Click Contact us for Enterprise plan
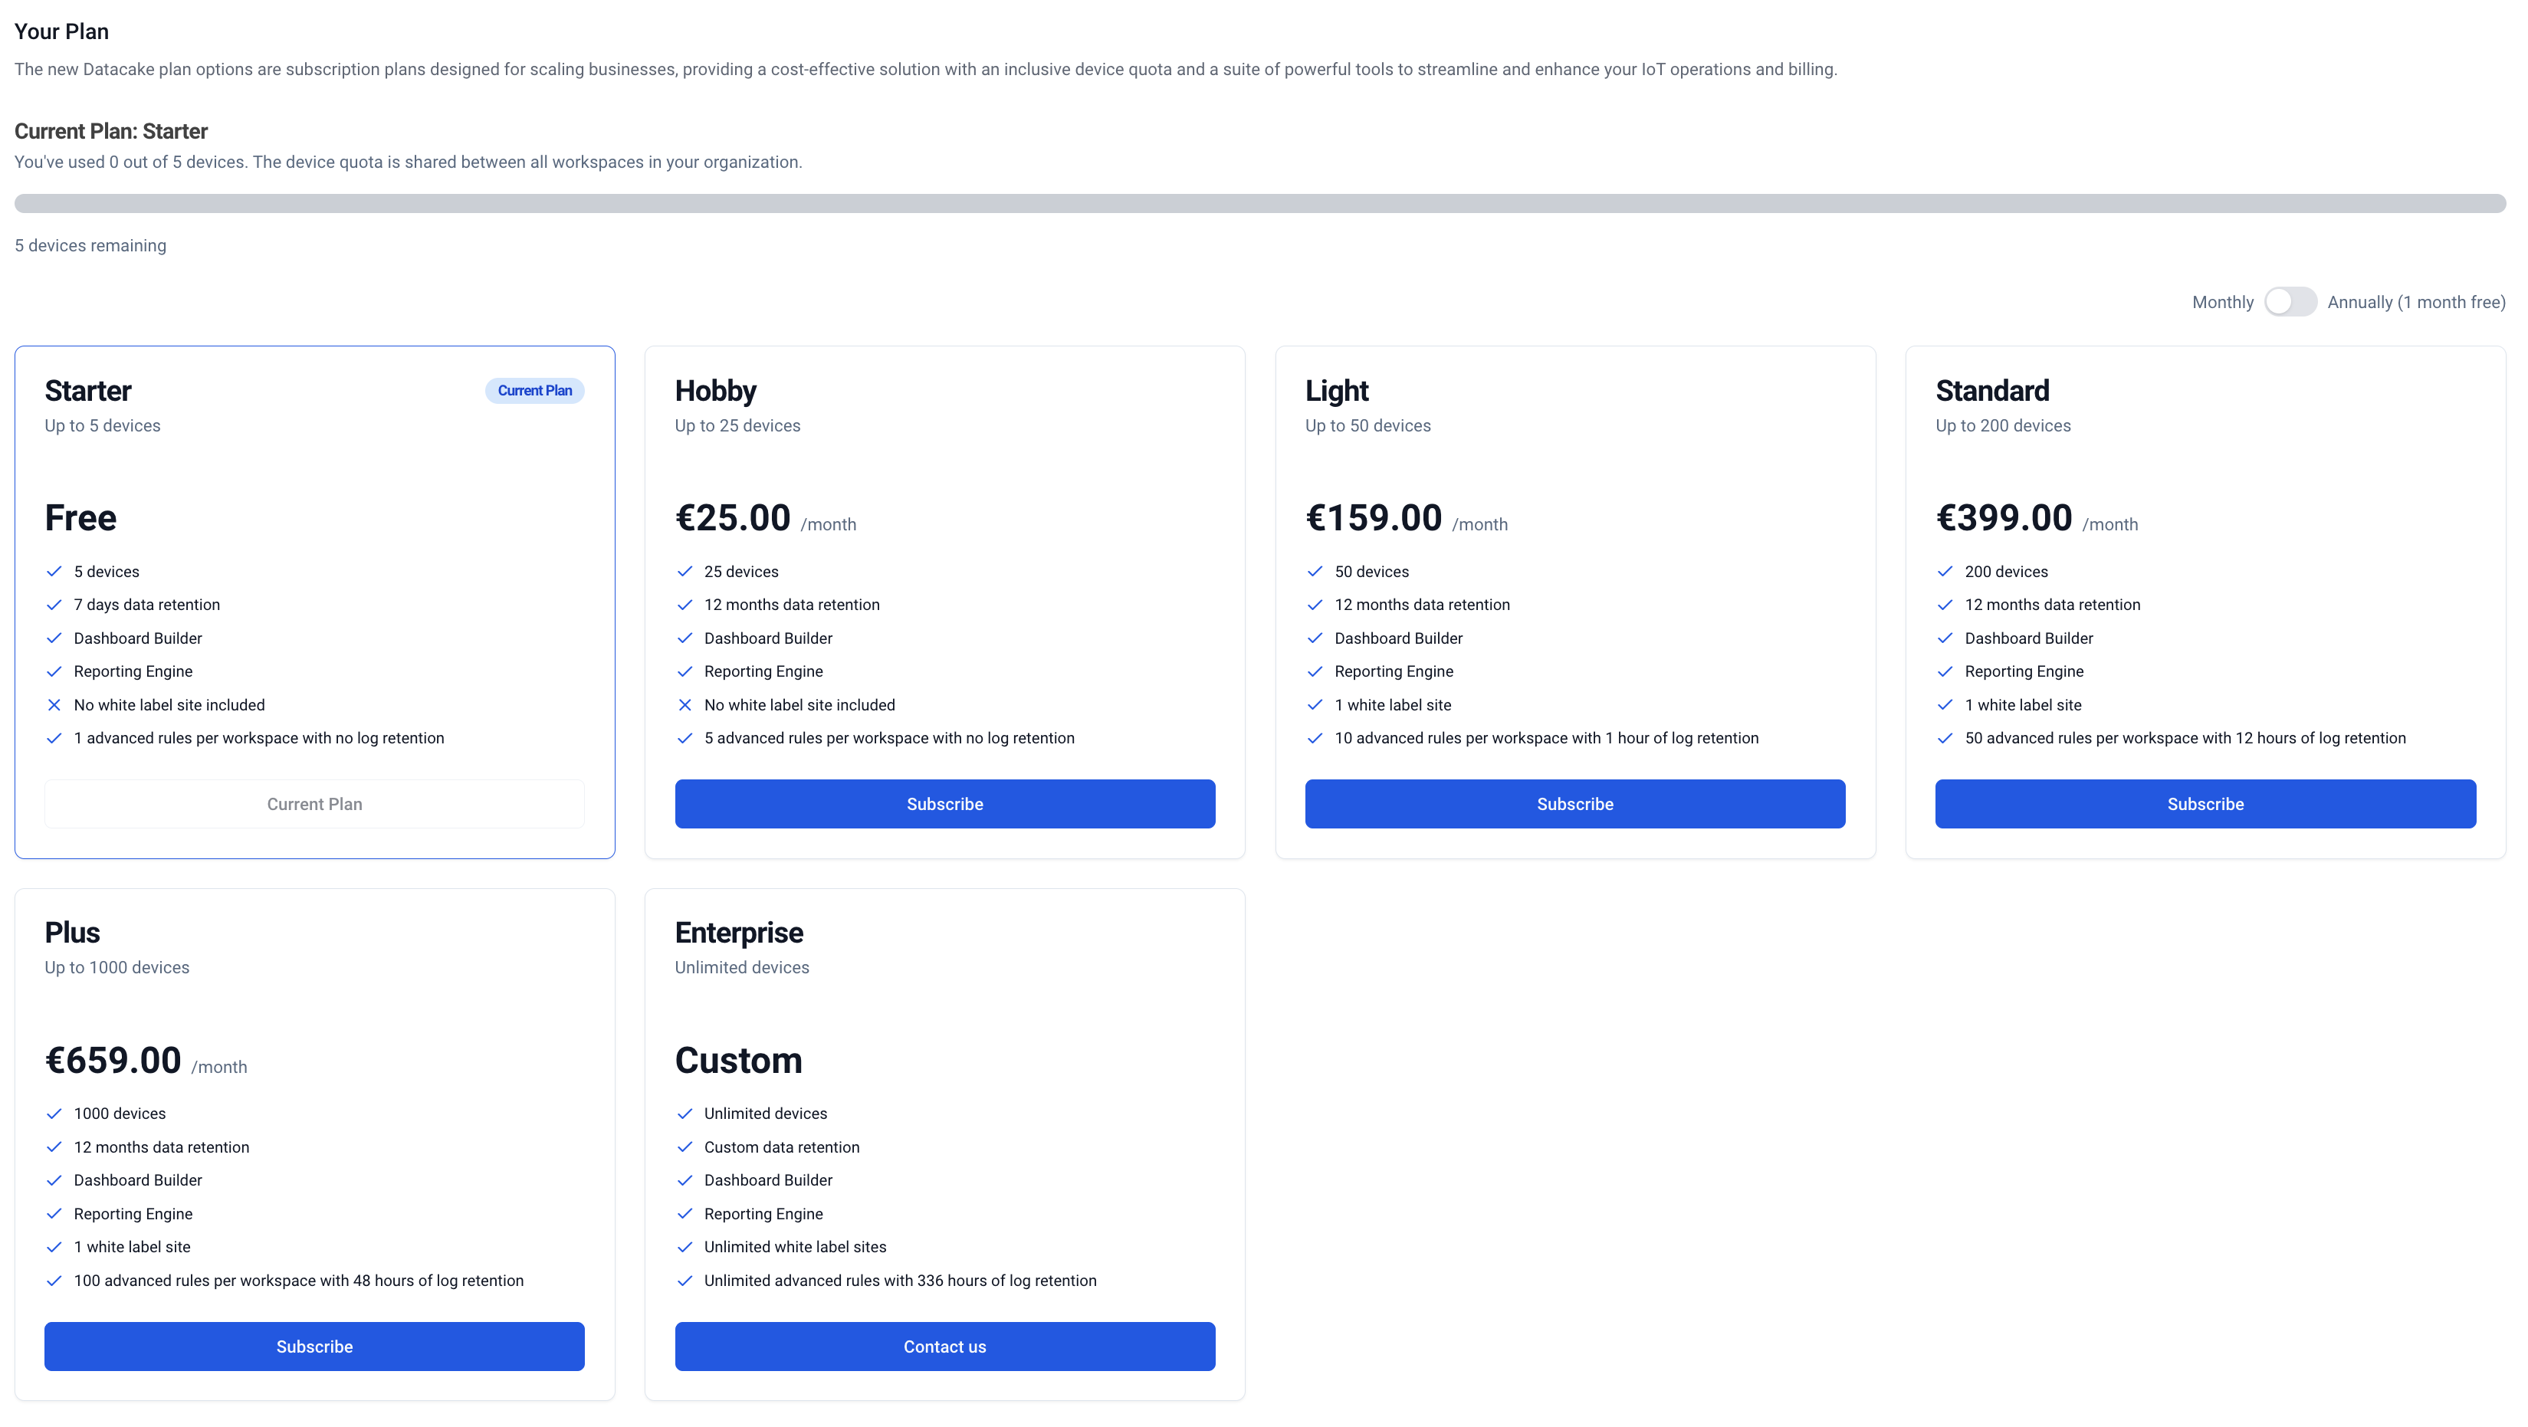2528x1427 pixels. click(x=944, y=1346)
